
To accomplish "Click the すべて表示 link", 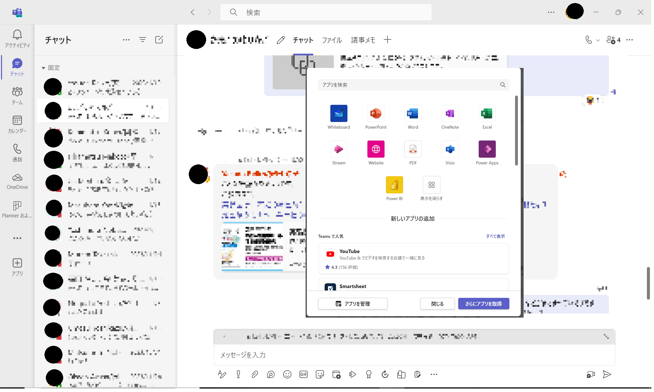I will [495, 236].
